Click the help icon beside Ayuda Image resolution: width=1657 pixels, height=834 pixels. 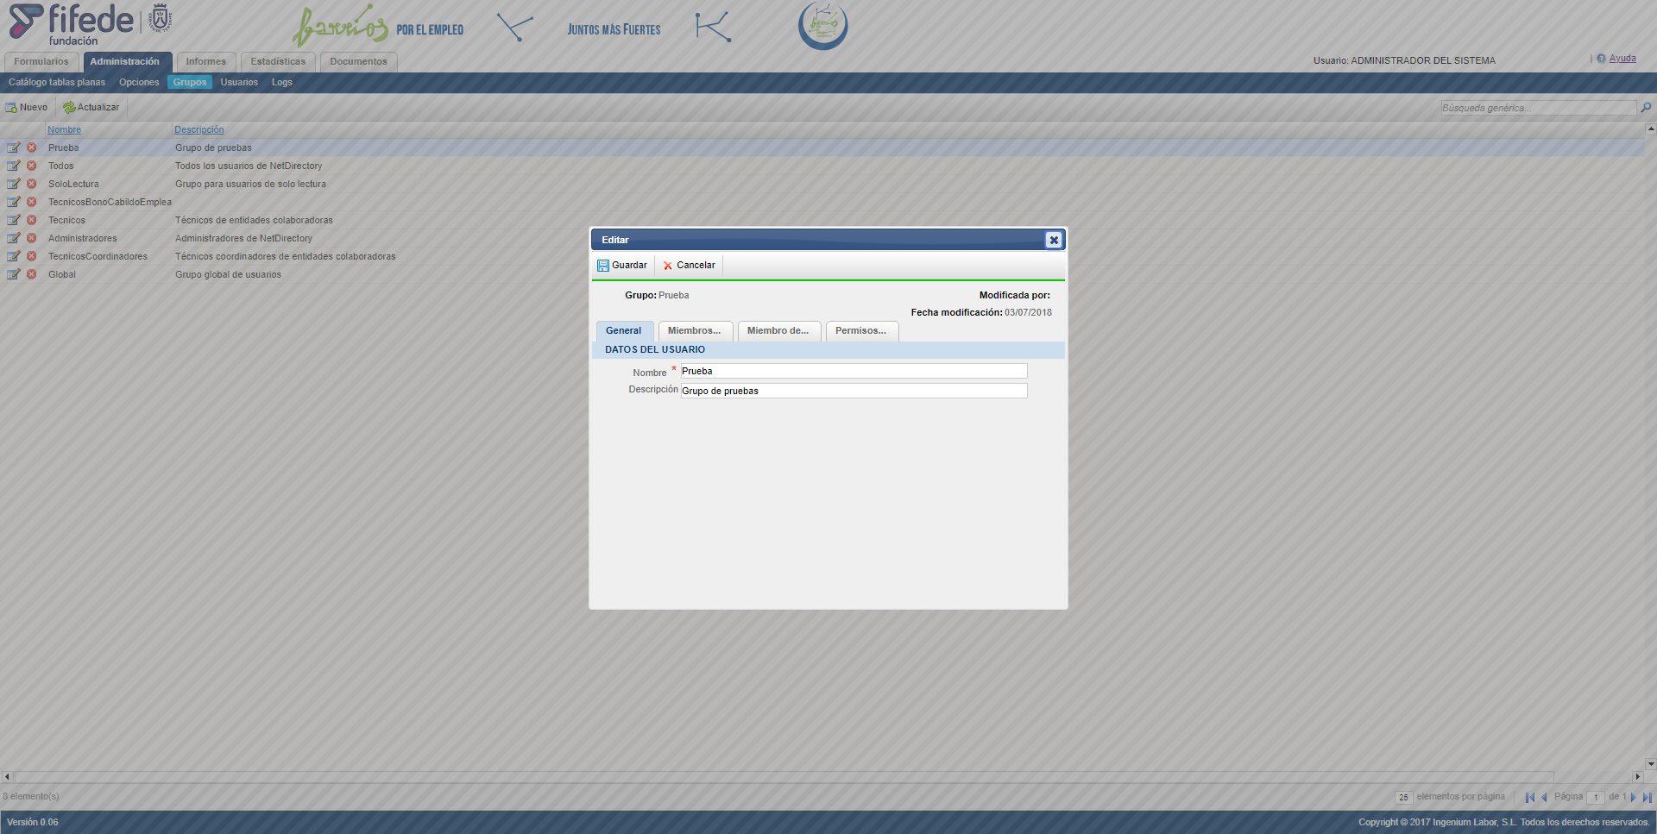click(1601, 59)
